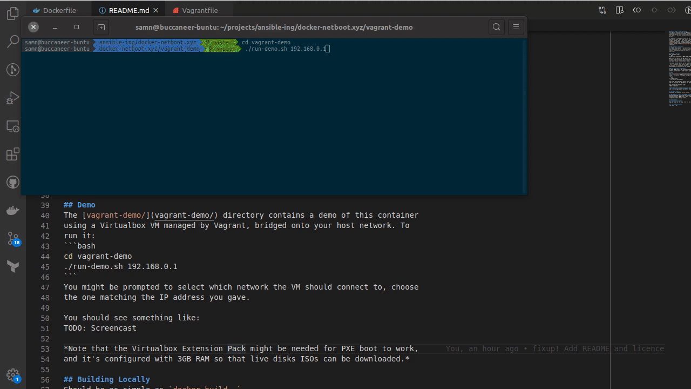Open the terminal search magnifier
The width and height of the screenshot is (691, 389).
[x=496, y=27]
